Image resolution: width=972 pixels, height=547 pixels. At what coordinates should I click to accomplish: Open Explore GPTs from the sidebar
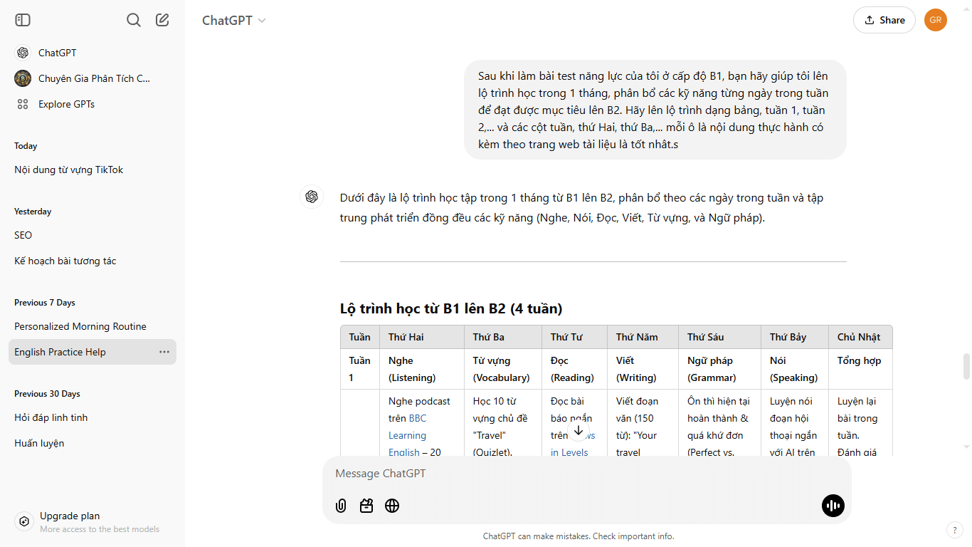pyautogui.click(x=66, y=104)
